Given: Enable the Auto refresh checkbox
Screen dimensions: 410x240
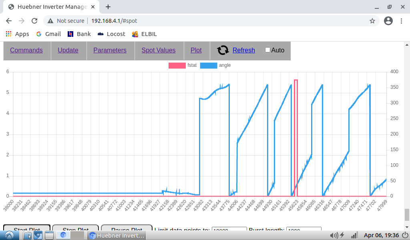Looking at the screenshot, I should tap(268, 50).
